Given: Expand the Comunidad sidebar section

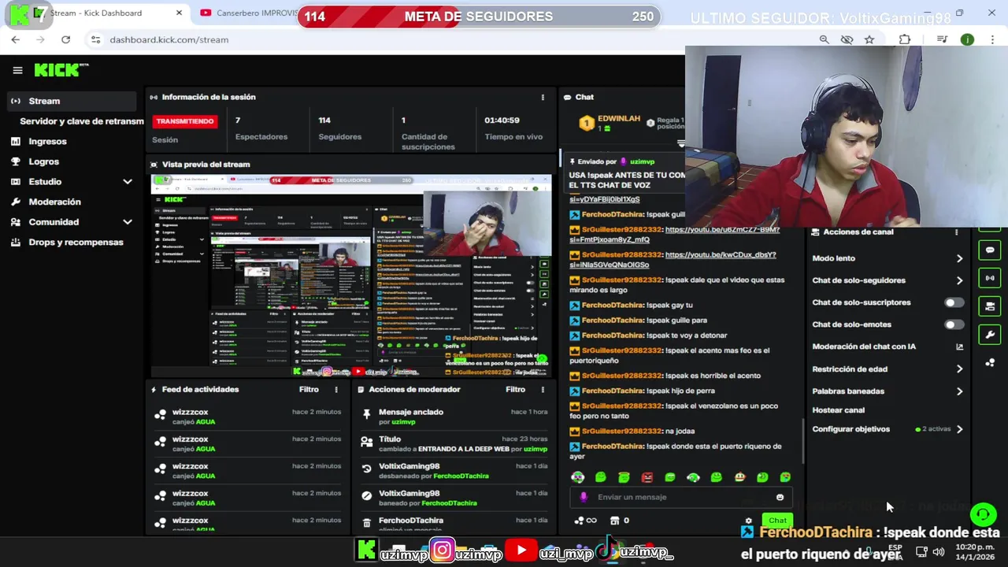Looking at the screenshot, I should (127, 222).
